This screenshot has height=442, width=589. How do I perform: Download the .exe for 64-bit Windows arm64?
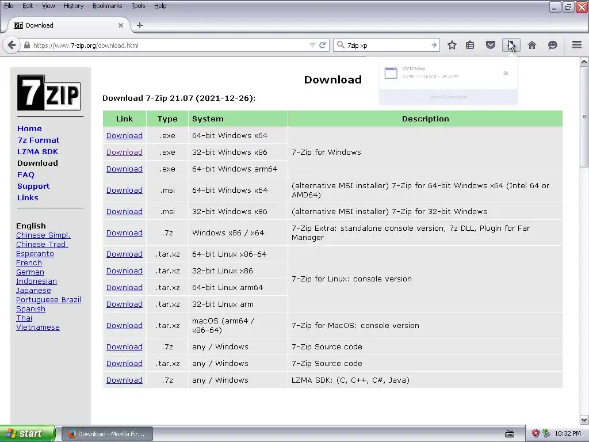point(124,169)
